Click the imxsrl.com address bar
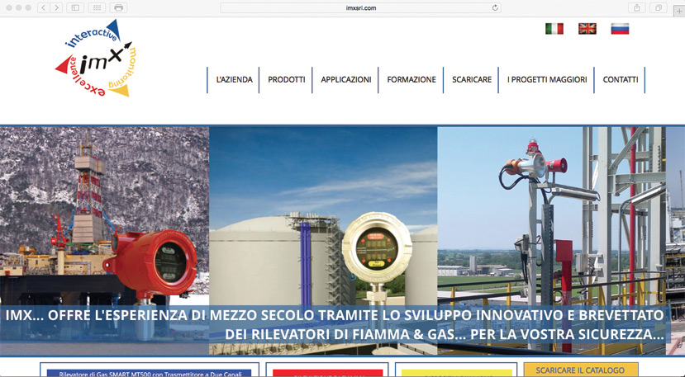The height and width of the screenshot is (377, 685). coord(361,7)
